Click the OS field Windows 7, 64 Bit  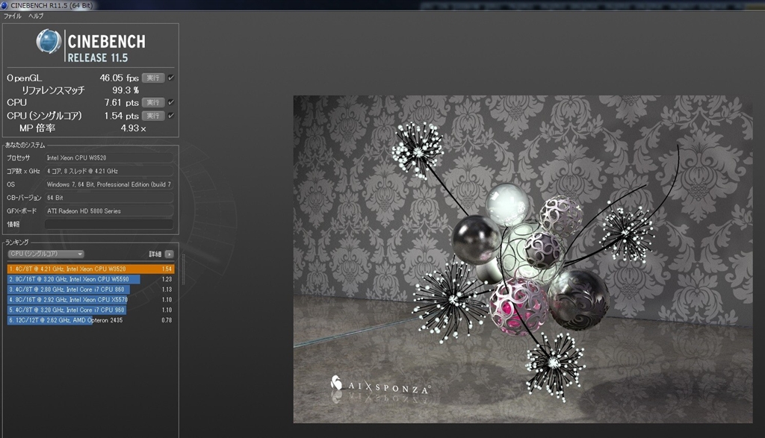click(x=109, y=184)
